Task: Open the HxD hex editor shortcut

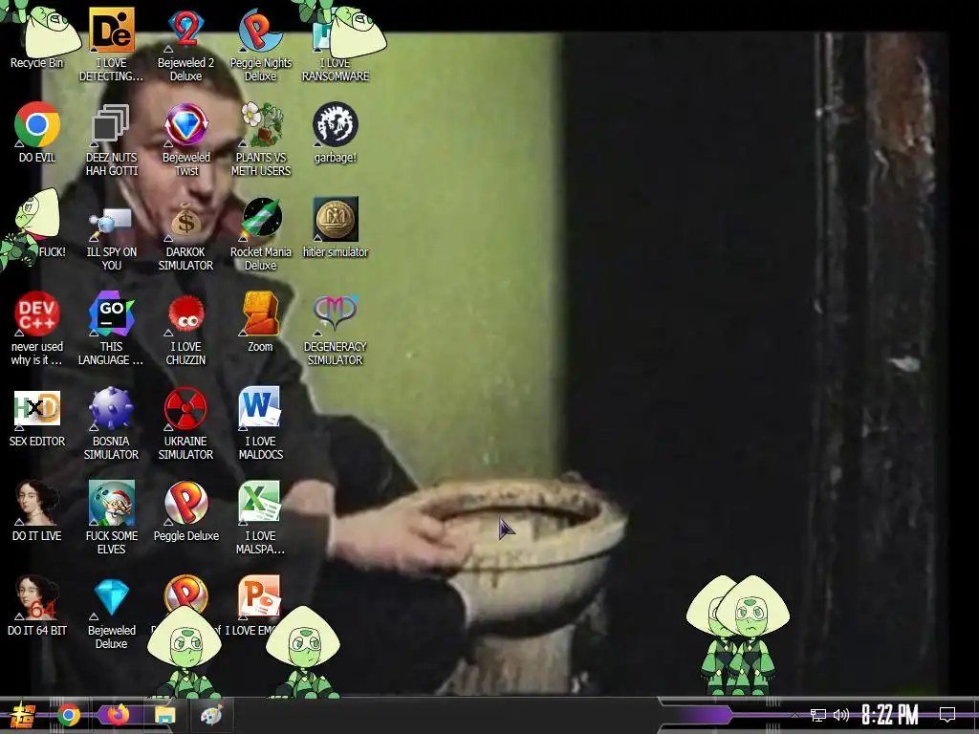Action: pos(37,419)
